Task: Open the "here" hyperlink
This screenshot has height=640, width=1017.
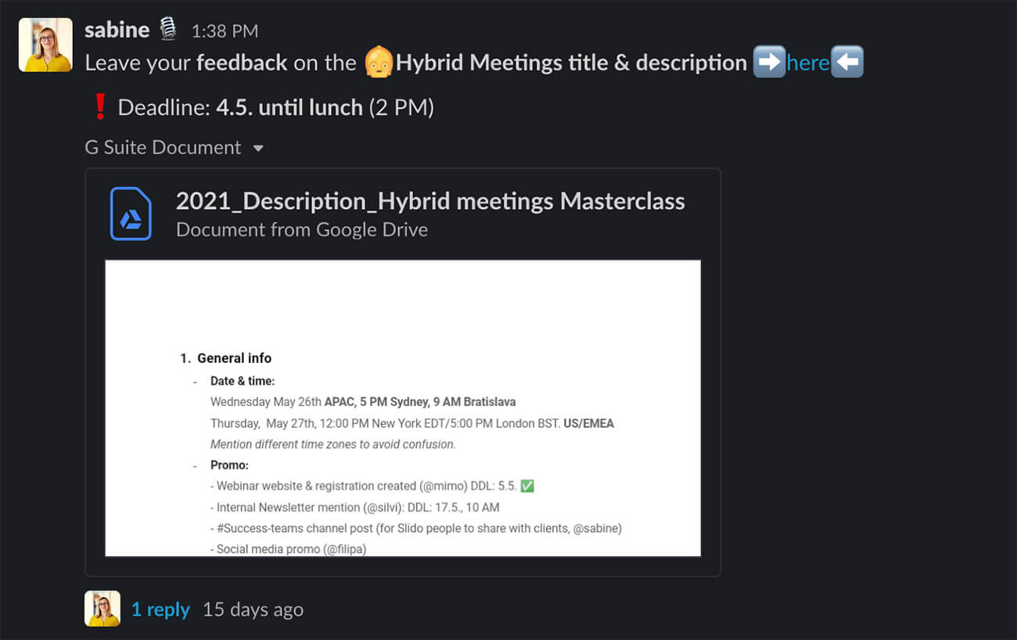Action: pyautogui.click(x=808, y=63)
